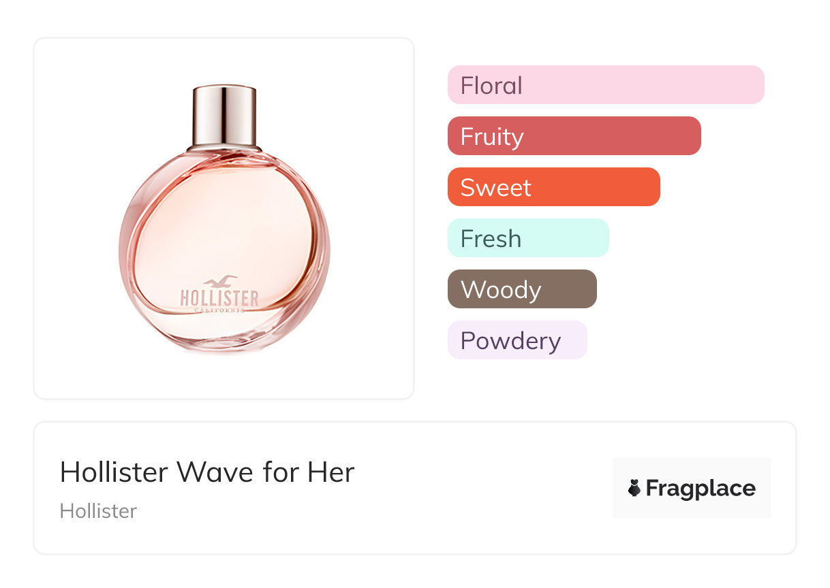Click the Fragplace flower logo icon

pyautogui.click(x=634, y=488)
